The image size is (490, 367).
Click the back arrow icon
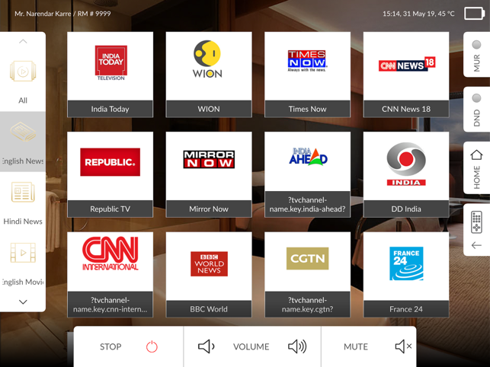tap(476, 245)
